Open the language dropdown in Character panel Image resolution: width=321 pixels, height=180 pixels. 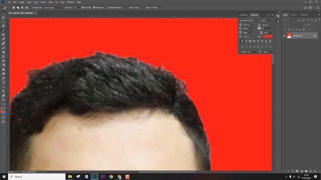tap(249, 52)
